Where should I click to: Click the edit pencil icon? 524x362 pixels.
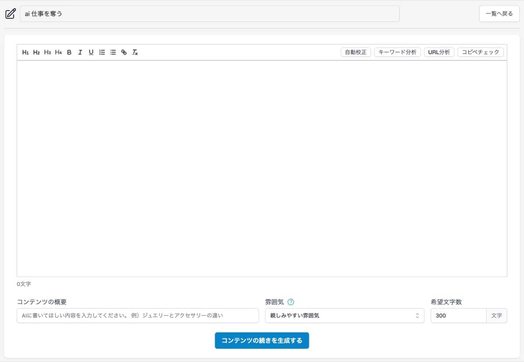(x=10, y=14)
